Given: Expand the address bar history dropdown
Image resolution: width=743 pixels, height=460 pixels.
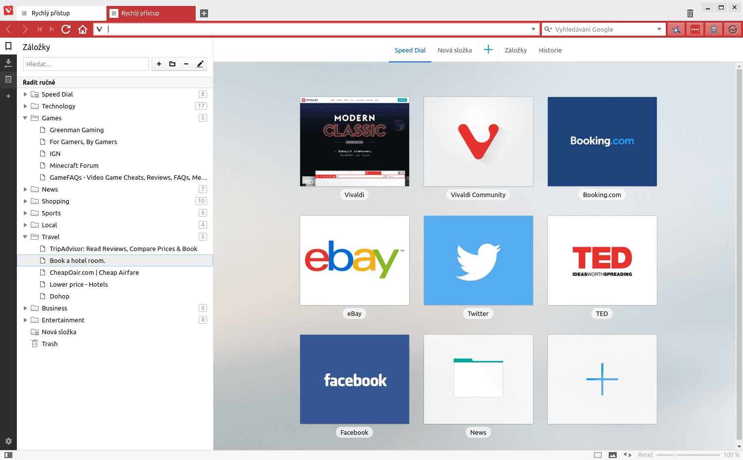Looking at the screenshot, I should [533, 29].
